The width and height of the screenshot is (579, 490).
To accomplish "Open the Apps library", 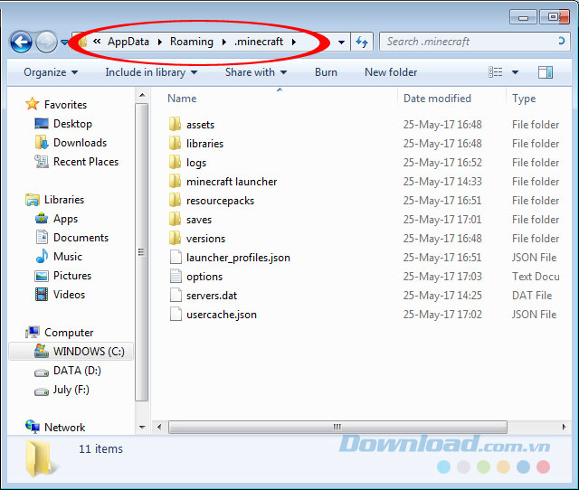I will click(x=56, y=219).
